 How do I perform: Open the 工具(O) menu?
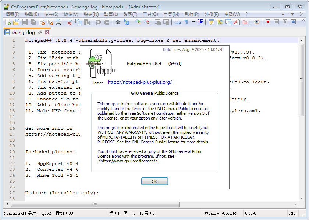(x=150, y=14)
